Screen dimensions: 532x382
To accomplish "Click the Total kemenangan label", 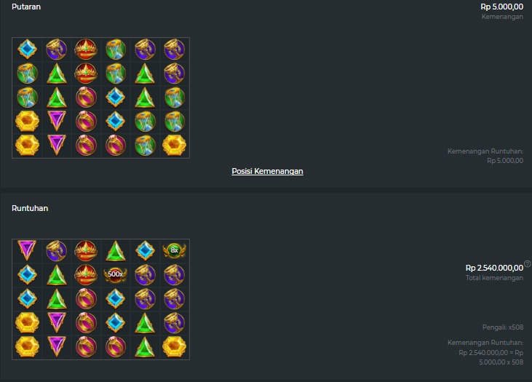I will click(494, 278).
